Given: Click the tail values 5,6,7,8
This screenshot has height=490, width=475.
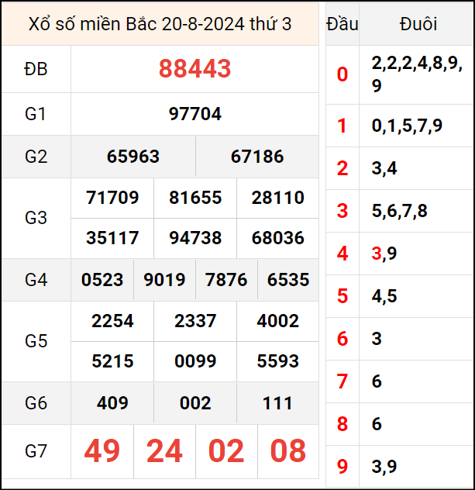Looking at the screenshot, I should click(x=399, y=211).
